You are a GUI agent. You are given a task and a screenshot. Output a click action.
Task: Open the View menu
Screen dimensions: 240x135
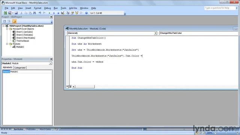point(20,8)
